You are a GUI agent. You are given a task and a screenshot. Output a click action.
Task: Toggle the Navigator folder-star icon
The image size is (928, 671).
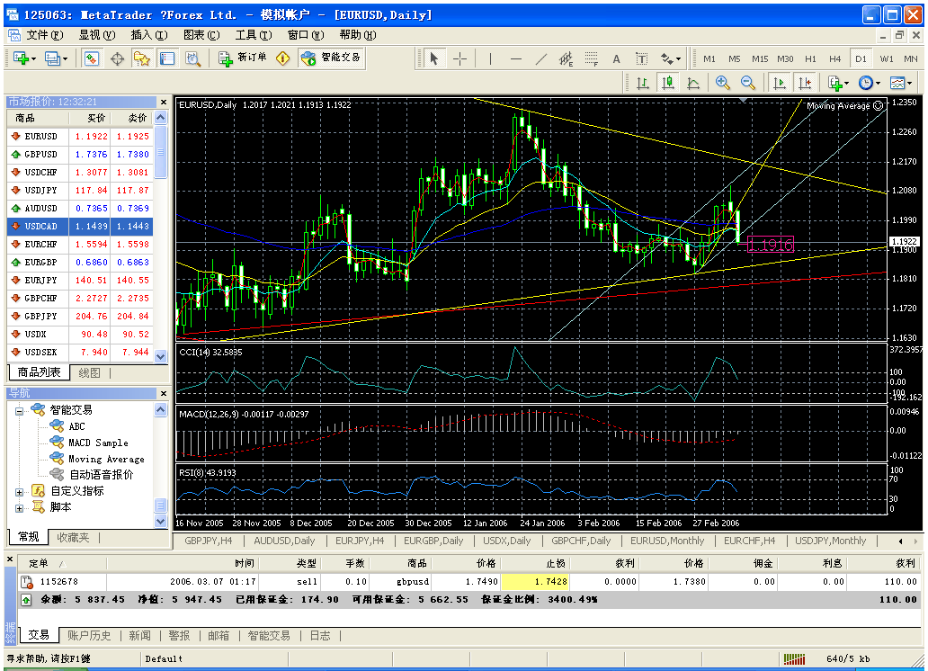(142, 58)
